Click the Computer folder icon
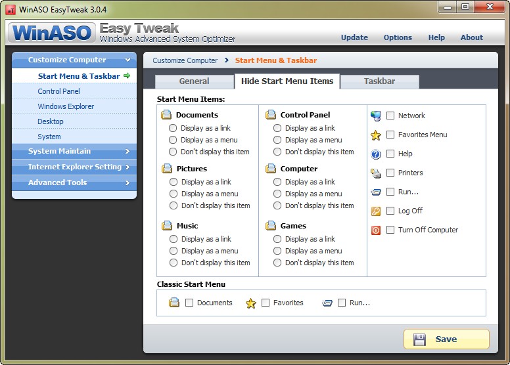510x365 pixels. [x=271, y=169]
